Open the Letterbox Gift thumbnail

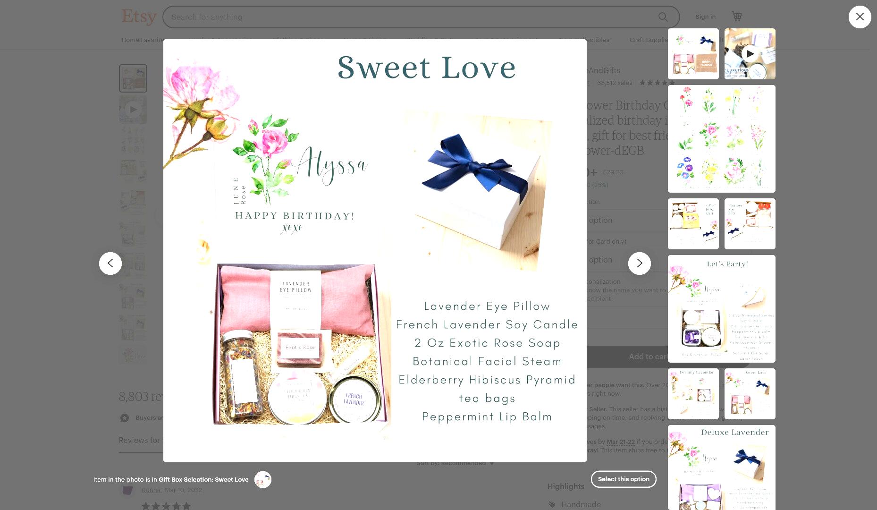pyautogui.click(x=693, y=224)
